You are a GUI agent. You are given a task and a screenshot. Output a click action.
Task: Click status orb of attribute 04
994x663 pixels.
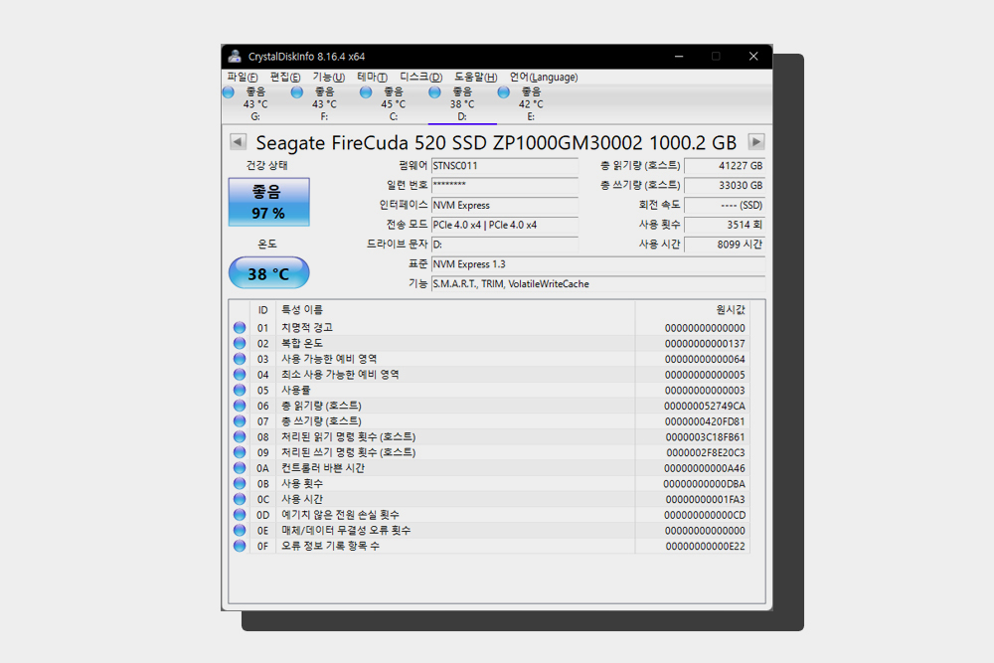tap(240, 375)
